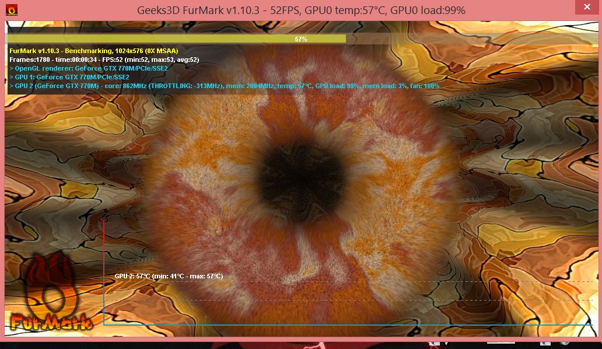This screenshot has height=349, width=602.
Task: Click the 'GPU 1: GeForce GTX 770M/PCIe/SSE2' line
Action: coord(69,77)
